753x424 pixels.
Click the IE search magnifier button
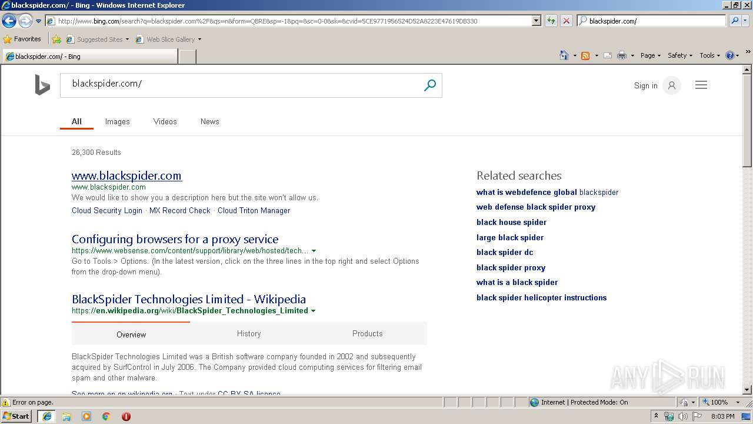tap(734, 21)
